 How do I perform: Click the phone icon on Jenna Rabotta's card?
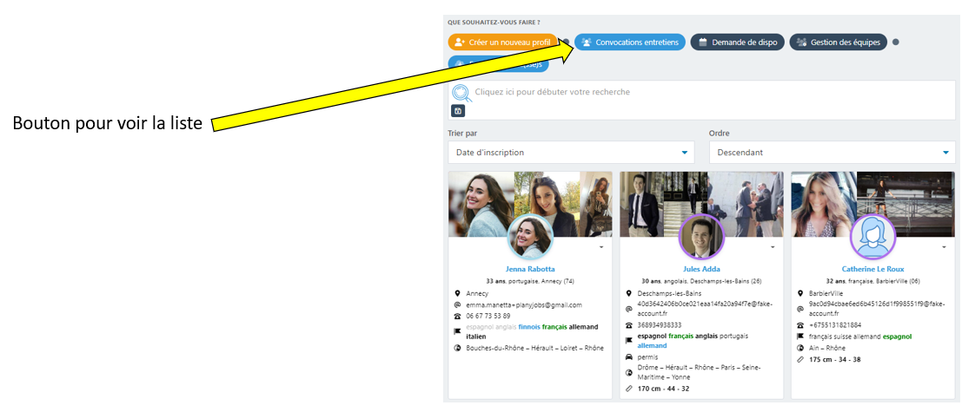pyautogui.click(x=457, y=316)
